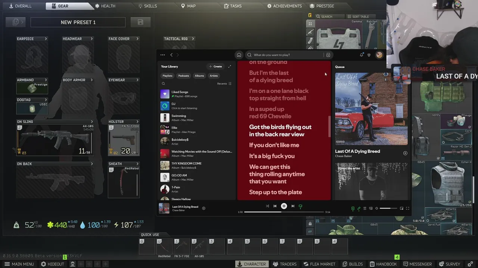Search in Your Library magnifier icon
This screenshot has height=268, width=478.
click(x=163, y=84)
